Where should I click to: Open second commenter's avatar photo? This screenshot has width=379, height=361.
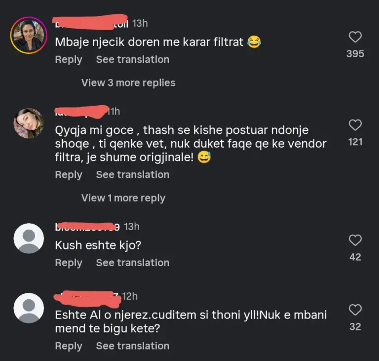coord(29,123)
